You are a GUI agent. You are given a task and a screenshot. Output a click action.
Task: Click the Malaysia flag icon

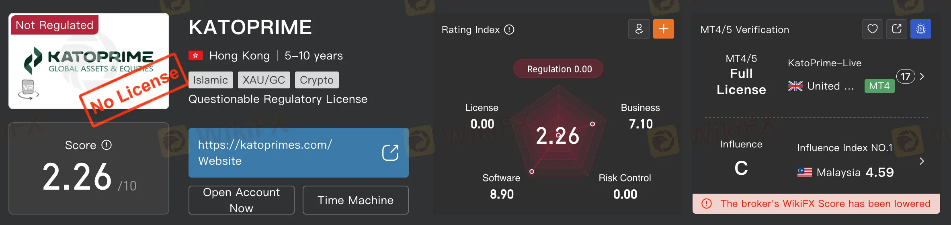pos(805,172)
